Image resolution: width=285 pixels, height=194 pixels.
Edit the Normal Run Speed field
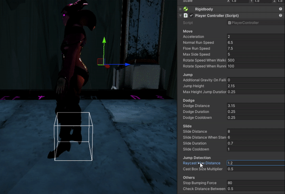[x=256, y=43]
